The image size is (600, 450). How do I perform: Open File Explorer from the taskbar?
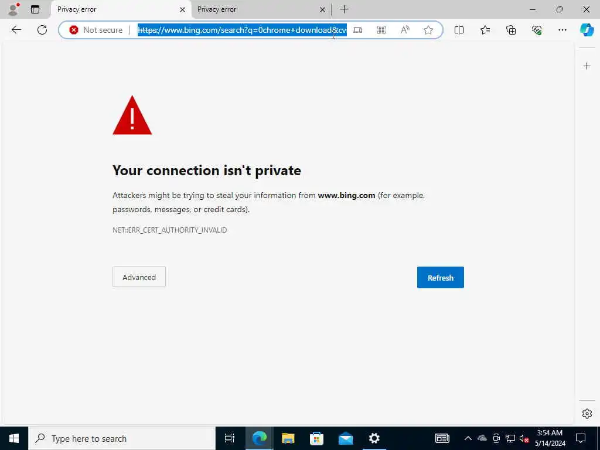[x=288, y=438]
